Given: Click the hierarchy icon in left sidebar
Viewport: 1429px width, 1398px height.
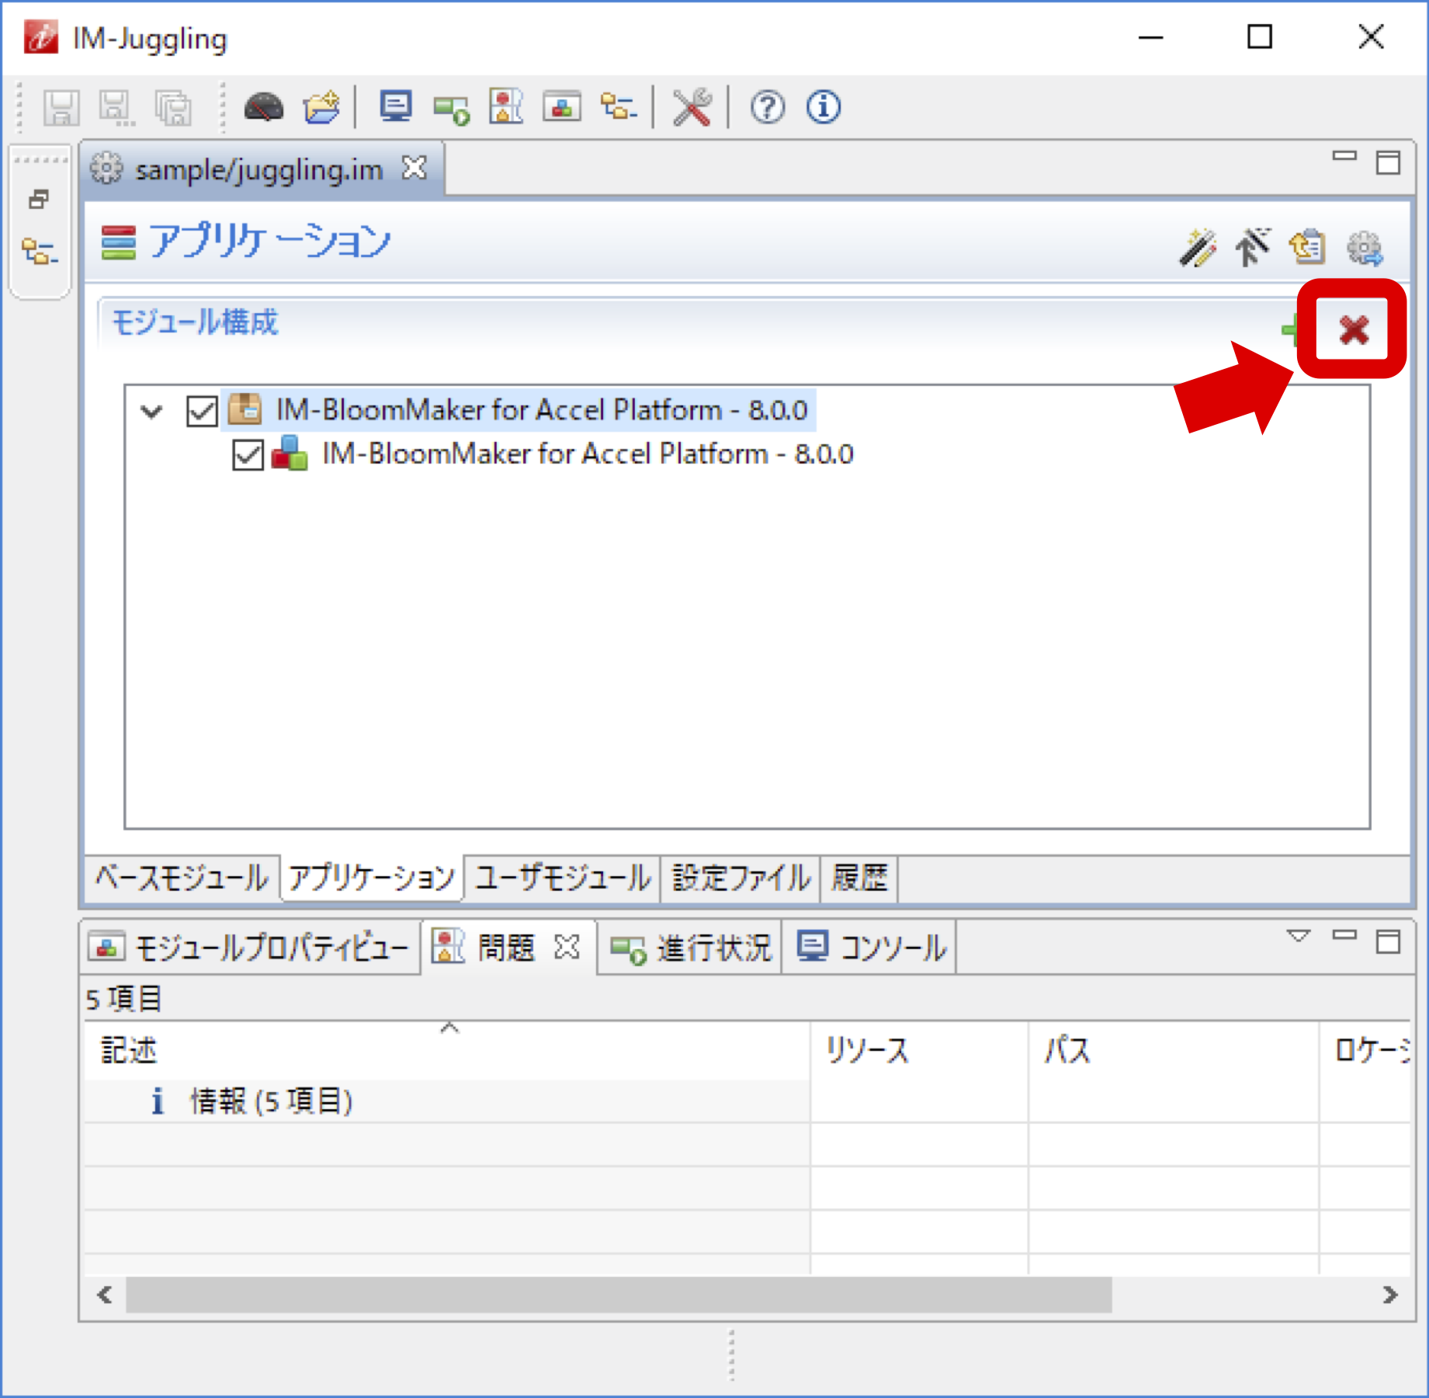Looking at the screenshot, I should tap(39, 252).
